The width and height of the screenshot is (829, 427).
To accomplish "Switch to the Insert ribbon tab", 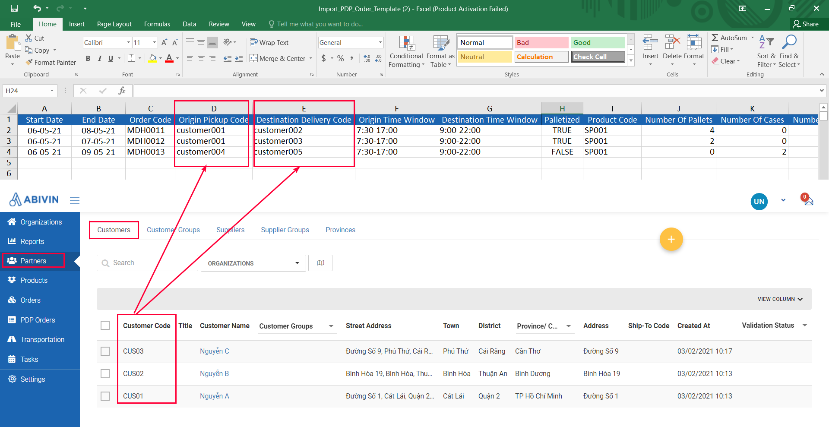I will [77, 24].
